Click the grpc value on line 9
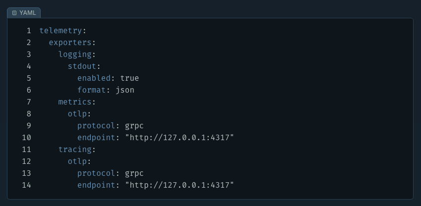This screenshot has width=421, height=206. [x=134, y=126]
